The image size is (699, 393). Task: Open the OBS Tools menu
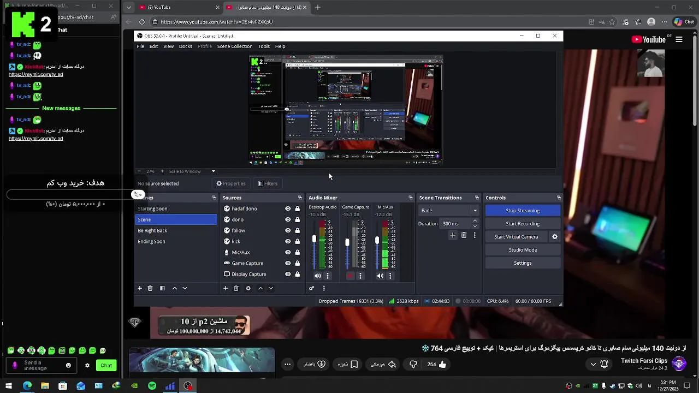click(264, 46)
